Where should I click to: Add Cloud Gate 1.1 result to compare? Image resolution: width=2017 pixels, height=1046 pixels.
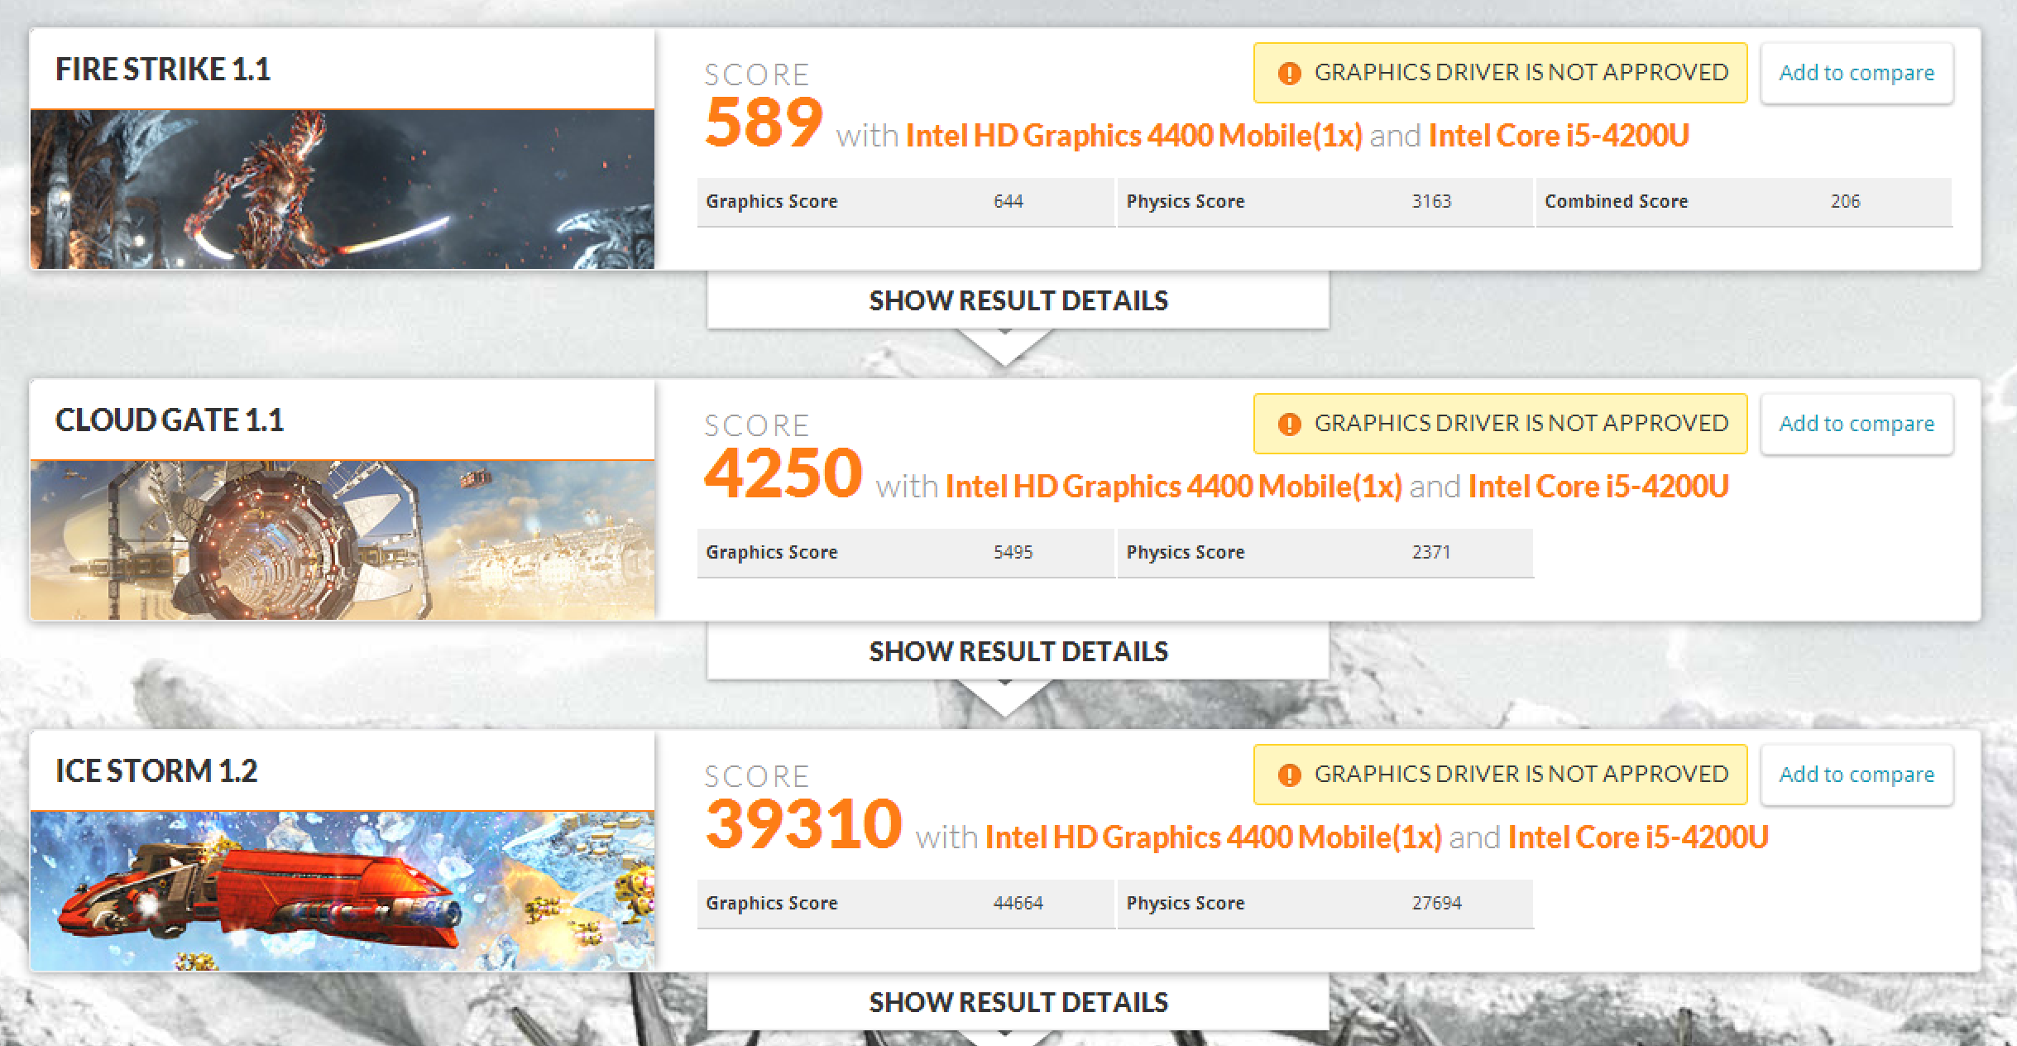(1857, 424)
